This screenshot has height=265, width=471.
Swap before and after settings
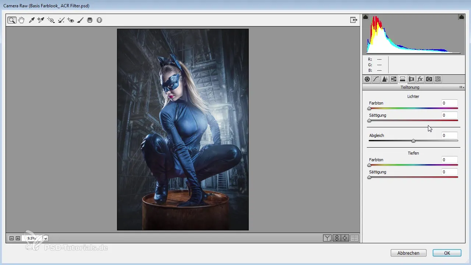tap(336, 238)
